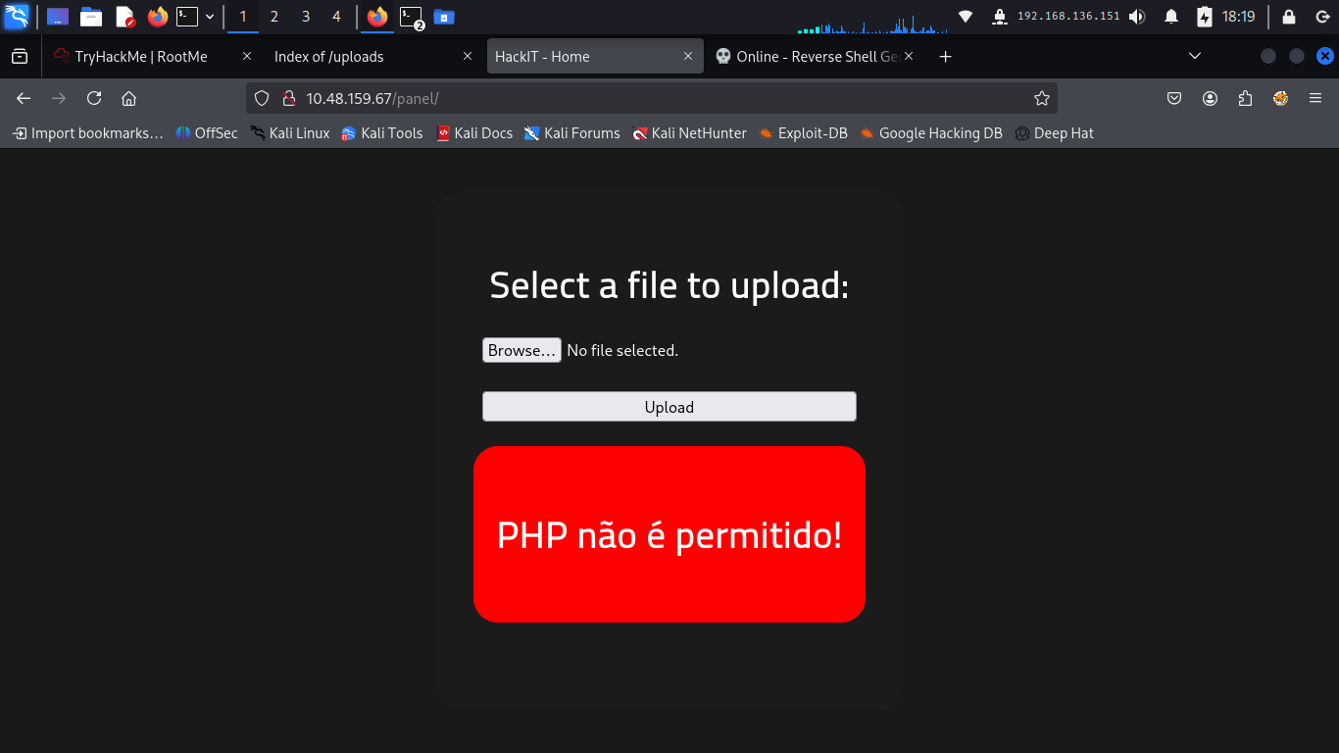Open the Deep Hat bookmark

tap(1054, 133)
